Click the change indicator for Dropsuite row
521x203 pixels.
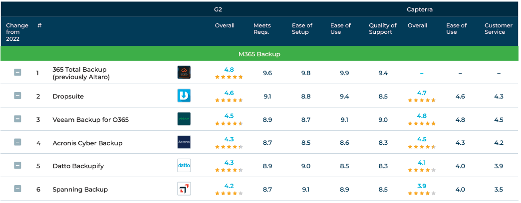click(17, 96)
